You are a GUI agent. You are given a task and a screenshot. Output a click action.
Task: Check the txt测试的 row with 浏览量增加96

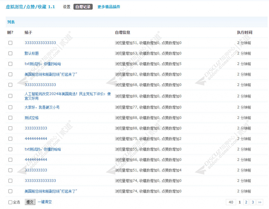click(10, 64)
